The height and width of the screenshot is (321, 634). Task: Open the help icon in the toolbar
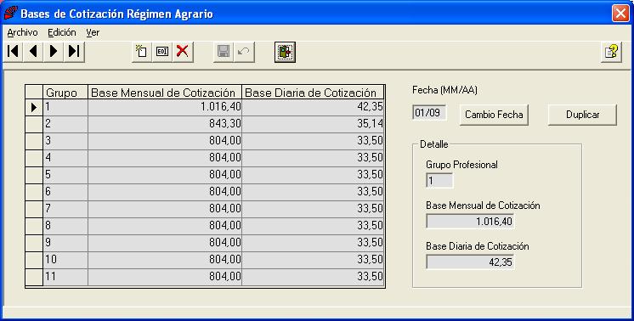(x=611, y=52)
